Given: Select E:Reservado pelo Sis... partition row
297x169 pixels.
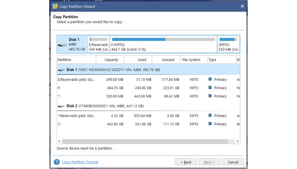Looking at the screenshot, I should (x=148, y=79).
